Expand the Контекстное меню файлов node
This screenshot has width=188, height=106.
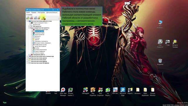tap(27, 62)
